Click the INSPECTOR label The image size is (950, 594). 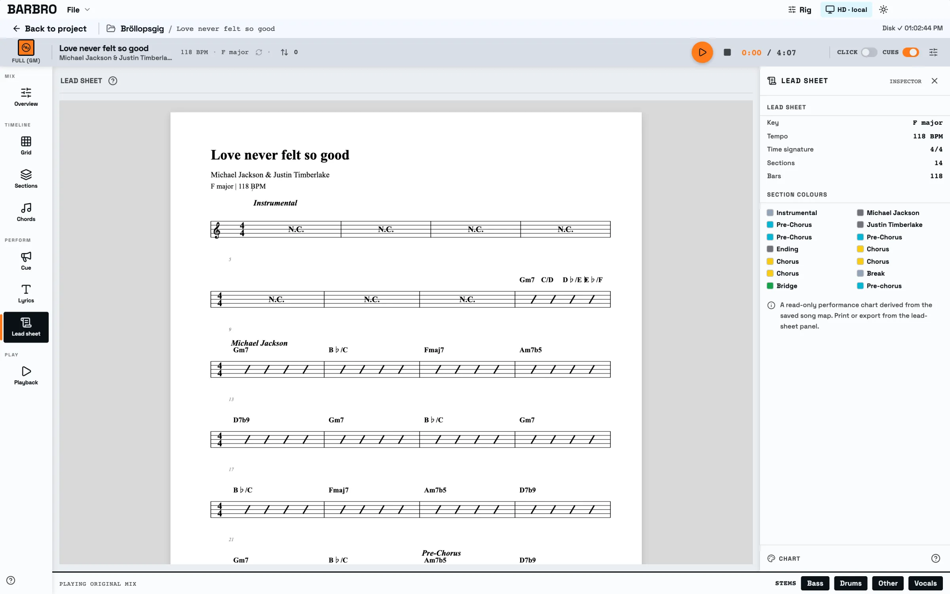tap(905, 81)
